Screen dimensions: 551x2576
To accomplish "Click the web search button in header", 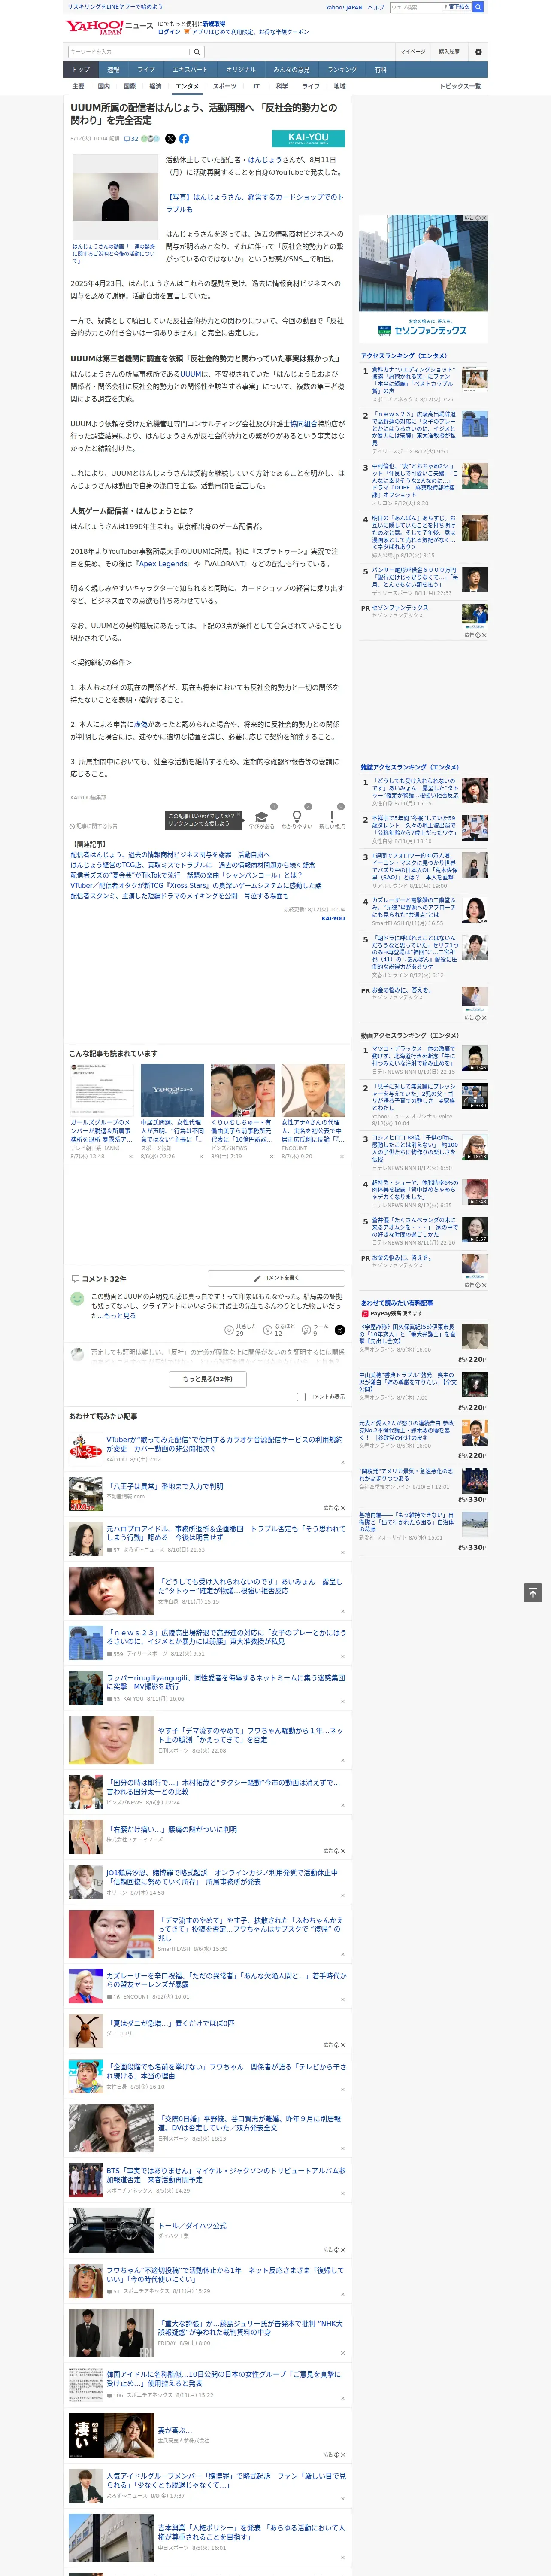I will pyautogui.click(x=478, y=7).
